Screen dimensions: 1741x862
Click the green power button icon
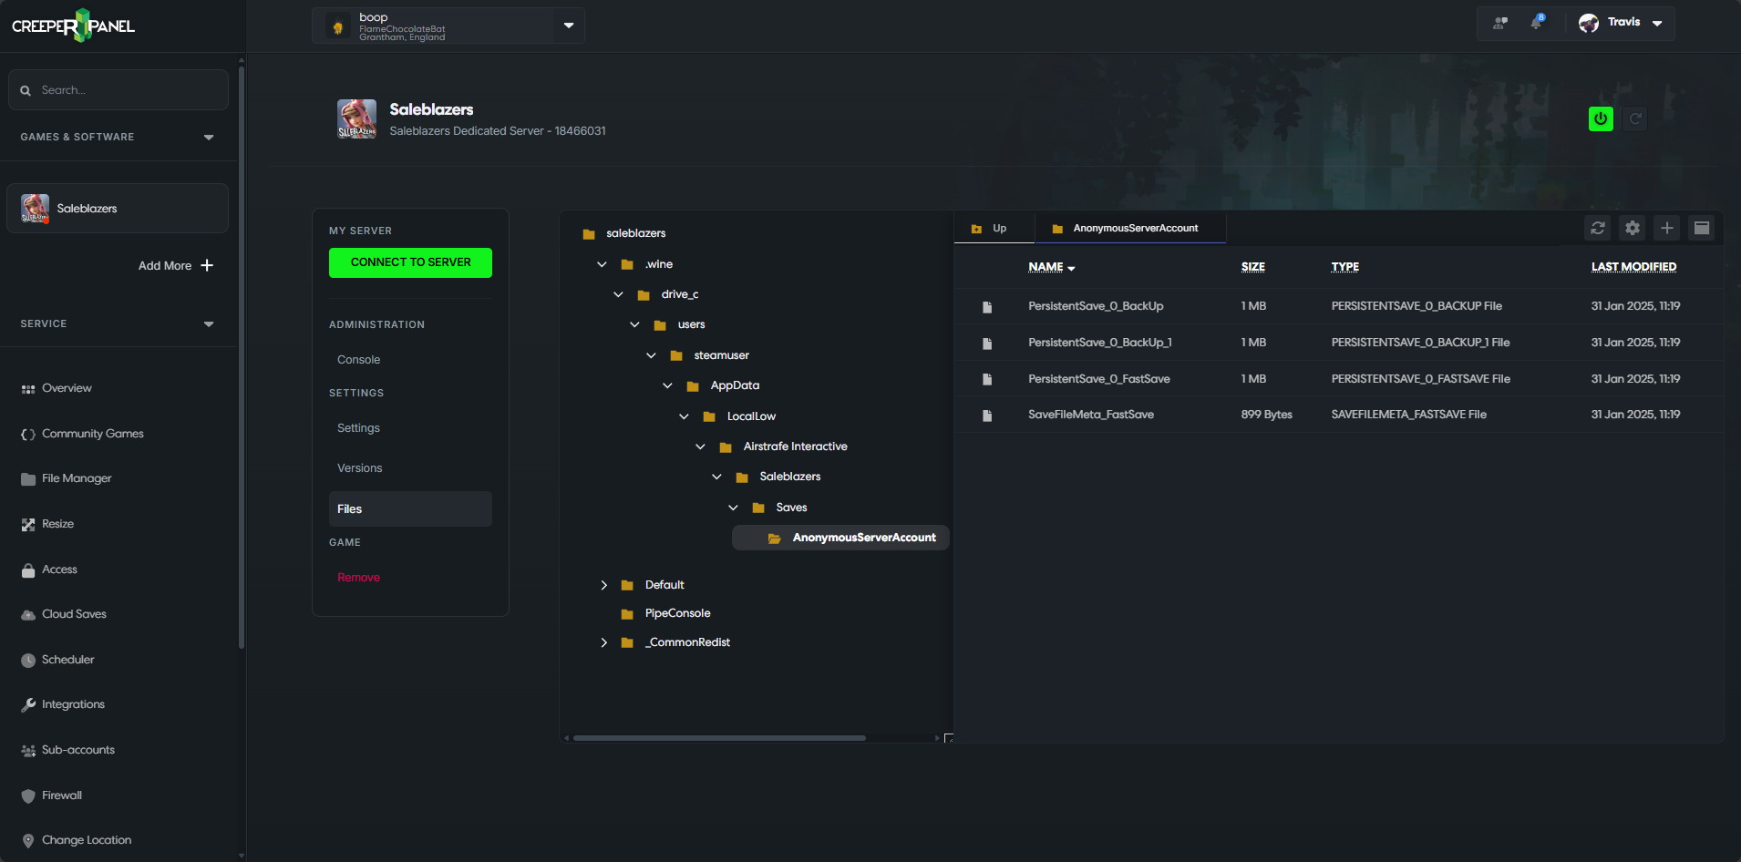click(1601, 118)
